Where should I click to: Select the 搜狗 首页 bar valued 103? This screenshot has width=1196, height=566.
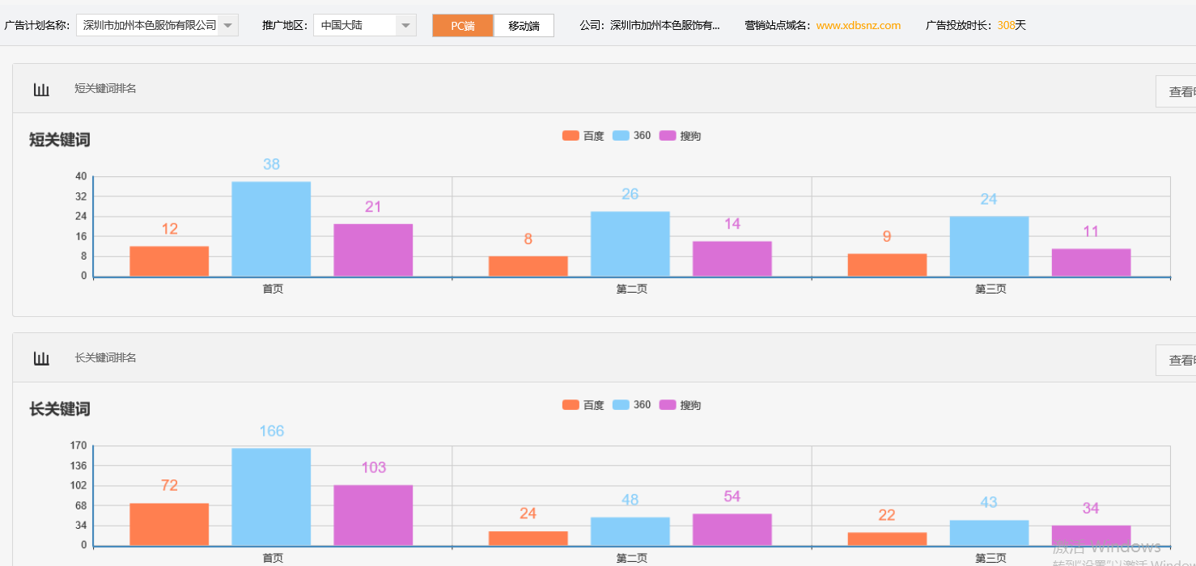(373, 515)
